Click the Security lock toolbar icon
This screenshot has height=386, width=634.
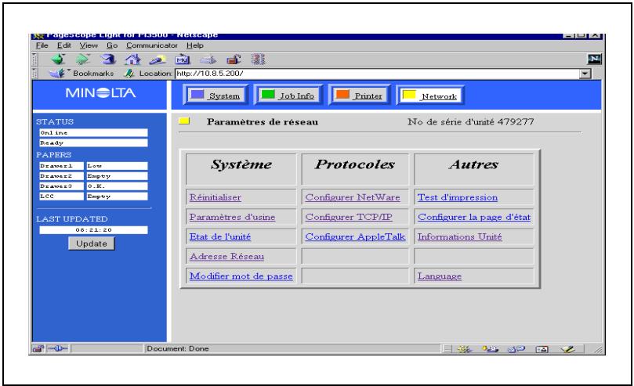coord(234,60)
